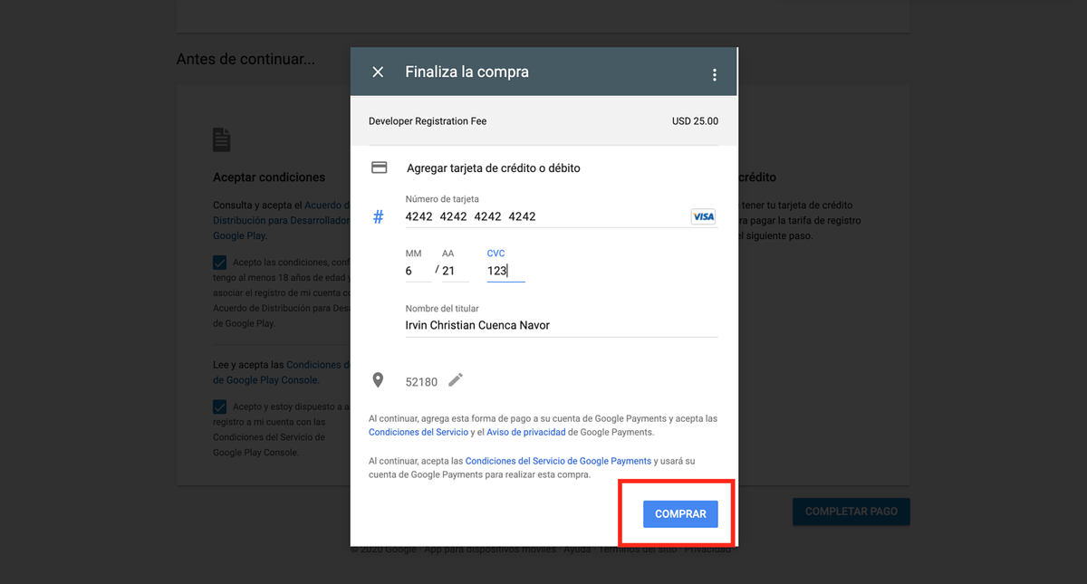1087x584 pixels.
Task: Close the Finaliza la compra dialog
Action: [x=379, y=72]
